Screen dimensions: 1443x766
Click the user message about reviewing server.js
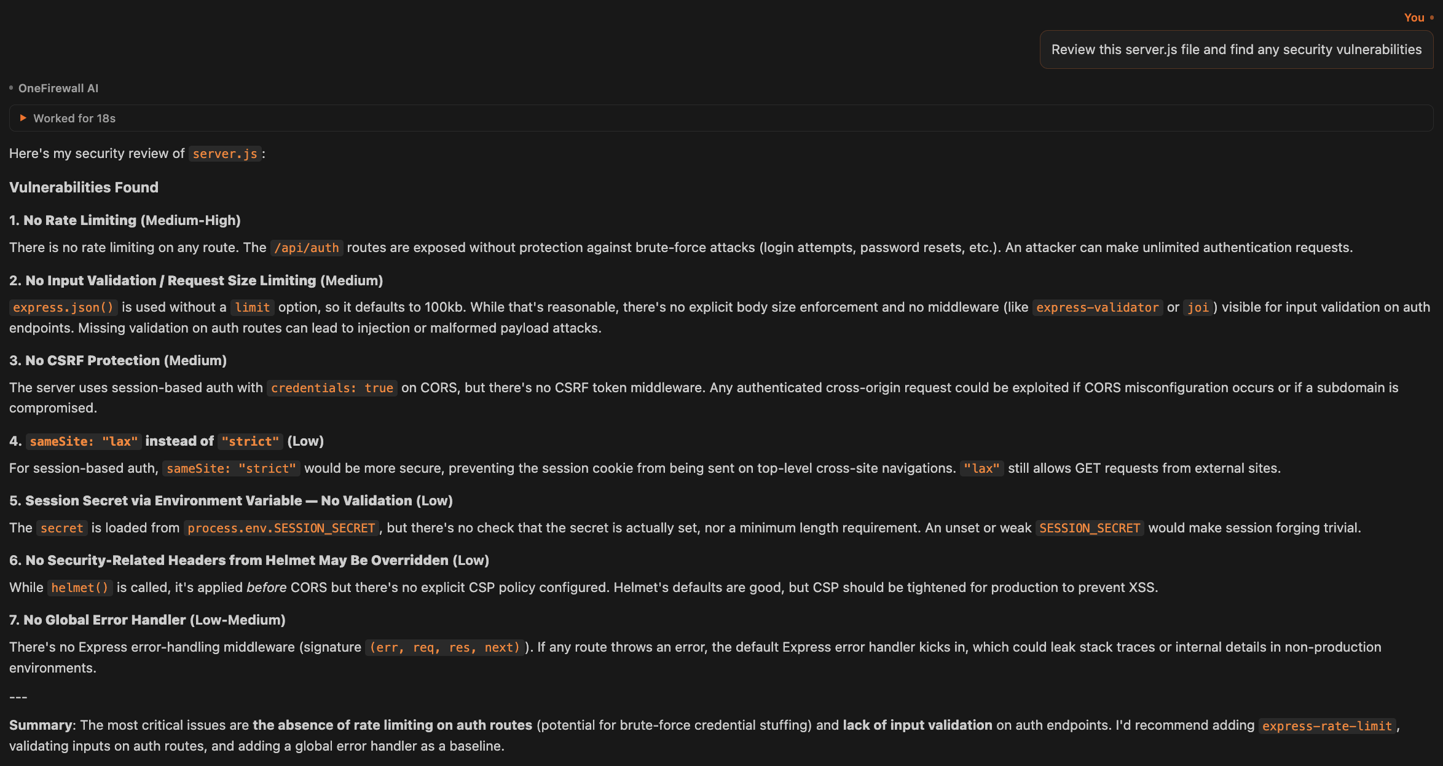(1236, 50)
